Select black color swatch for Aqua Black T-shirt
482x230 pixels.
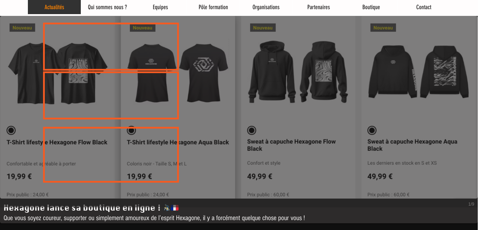(x=131, y=130)
